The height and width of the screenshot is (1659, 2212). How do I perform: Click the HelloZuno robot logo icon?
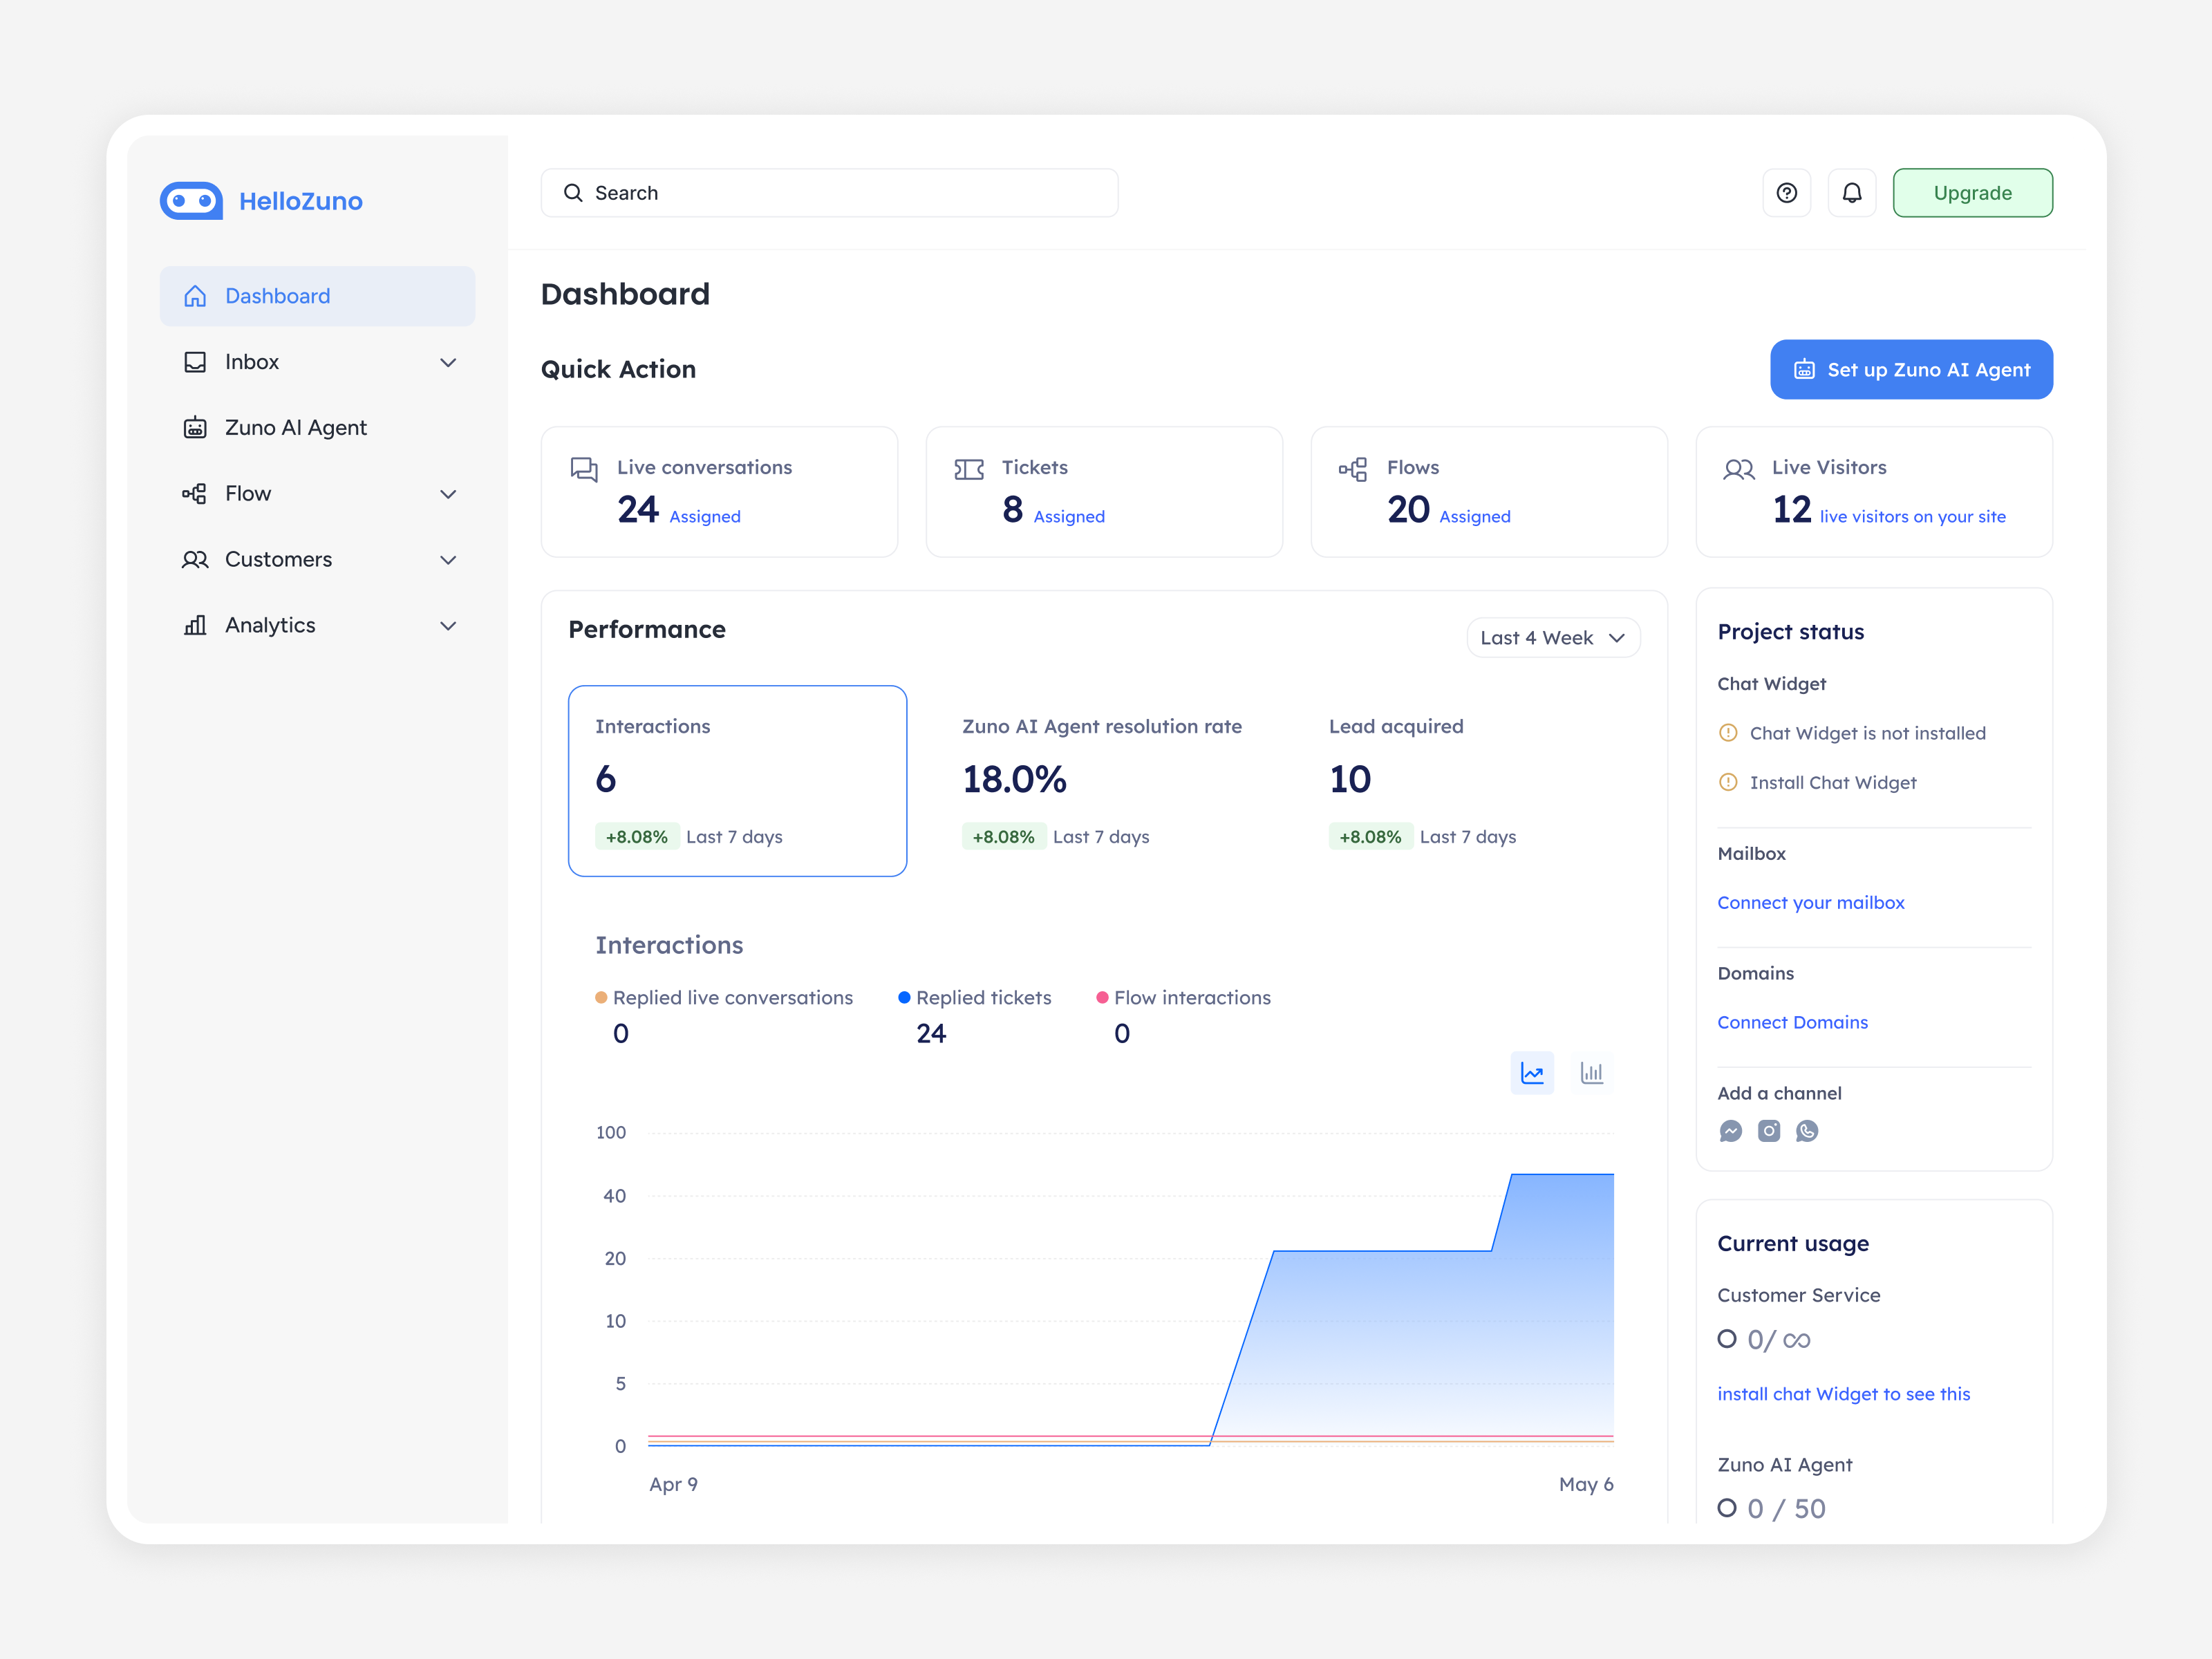coord(191,201)
